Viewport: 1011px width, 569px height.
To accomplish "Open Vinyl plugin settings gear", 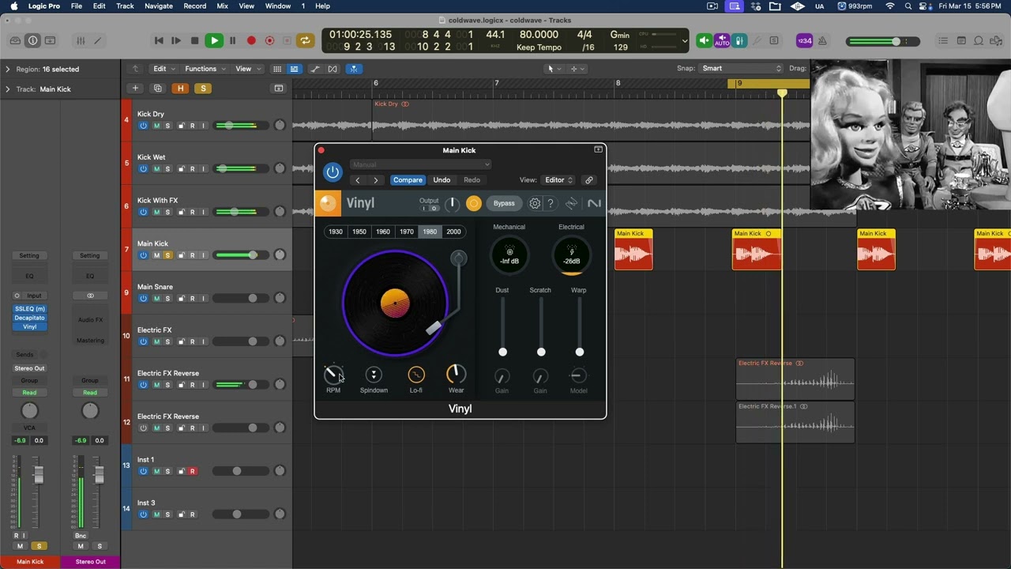I will point(535,203).
